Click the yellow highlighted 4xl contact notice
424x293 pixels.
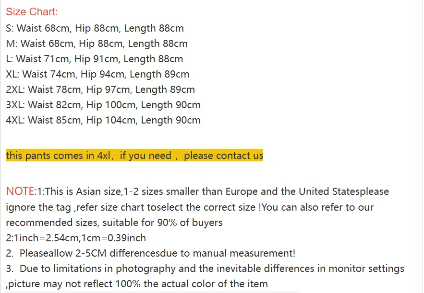134,156
